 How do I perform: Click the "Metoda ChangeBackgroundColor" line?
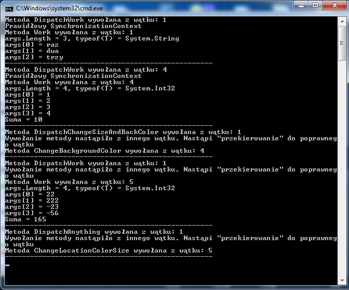click(x=104, y=151)
